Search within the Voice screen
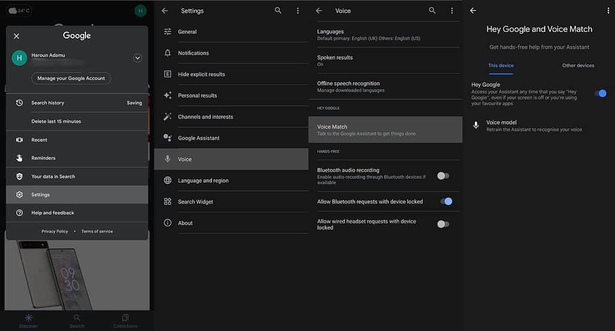This screenshot has width=615, height=331. click(432, 11)
